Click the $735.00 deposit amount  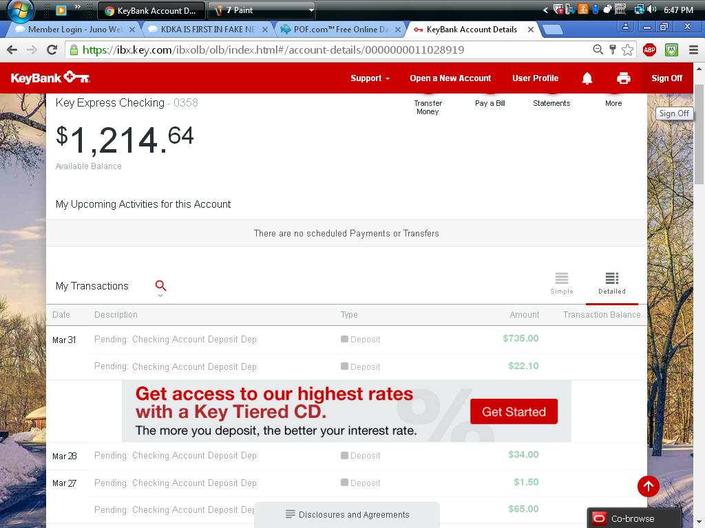click(520, 338)
